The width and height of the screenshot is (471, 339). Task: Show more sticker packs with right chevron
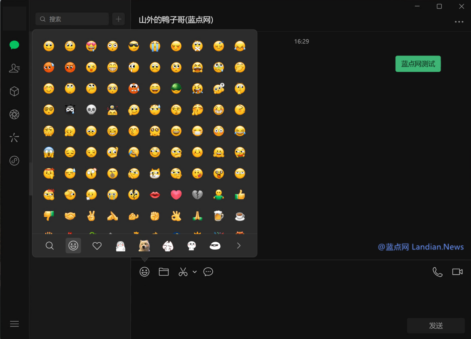(x=239, y=246)
